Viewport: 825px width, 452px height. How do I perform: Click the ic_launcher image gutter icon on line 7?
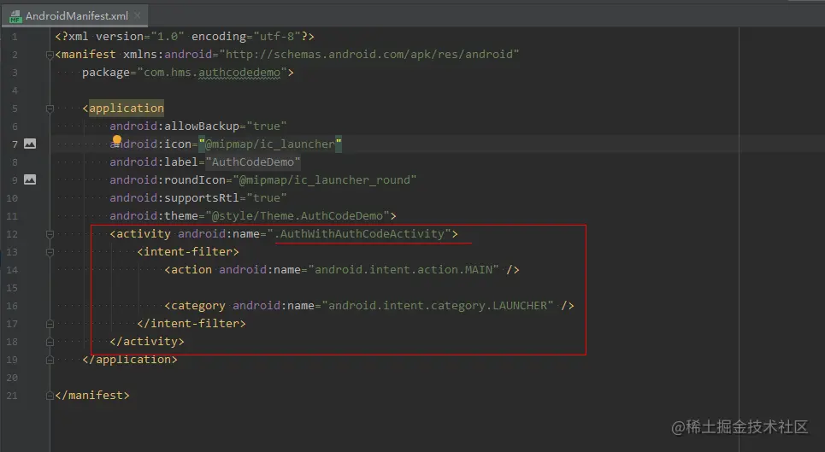(30, 144)
